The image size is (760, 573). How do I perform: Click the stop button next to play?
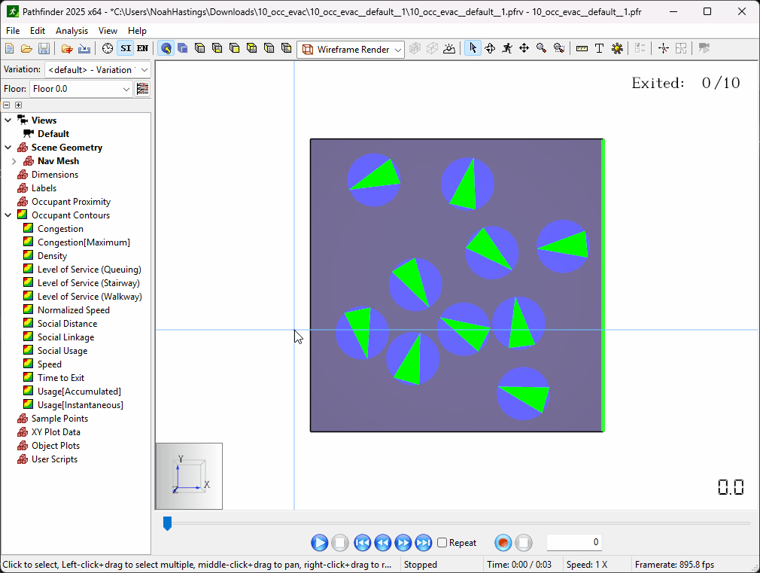point(340,542)
